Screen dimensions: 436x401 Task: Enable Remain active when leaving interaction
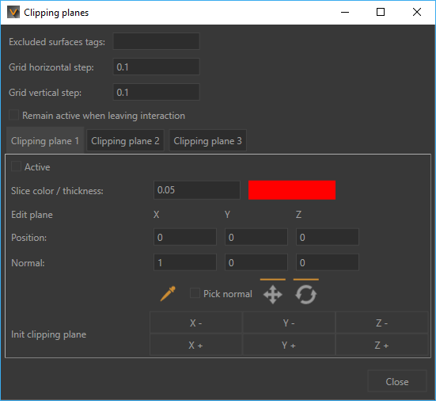pos(14,115)
